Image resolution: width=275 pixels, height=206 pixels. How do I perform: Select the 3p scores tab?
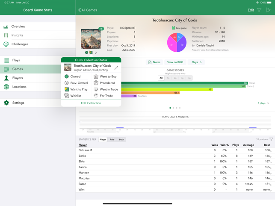(182, 78)
